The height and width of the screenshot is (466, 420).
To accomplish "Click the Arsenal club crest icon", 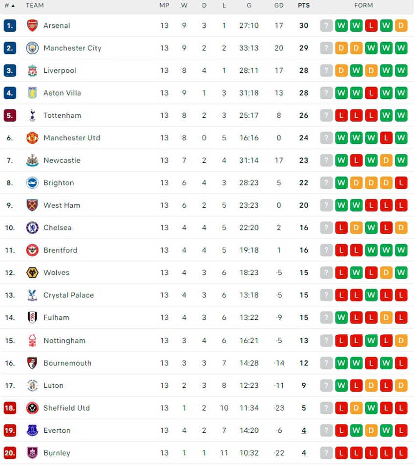I will (x=32, y=25).
